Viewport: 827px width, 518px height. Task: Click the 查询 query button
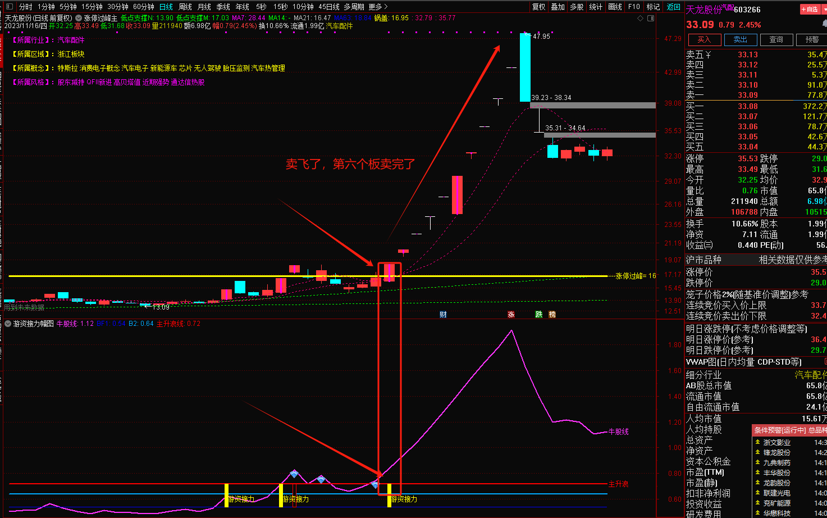776,40
